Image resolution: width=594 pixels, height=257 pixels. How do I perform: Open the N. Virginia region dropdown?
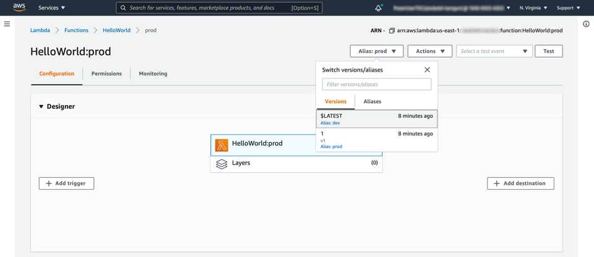(533, 7)
